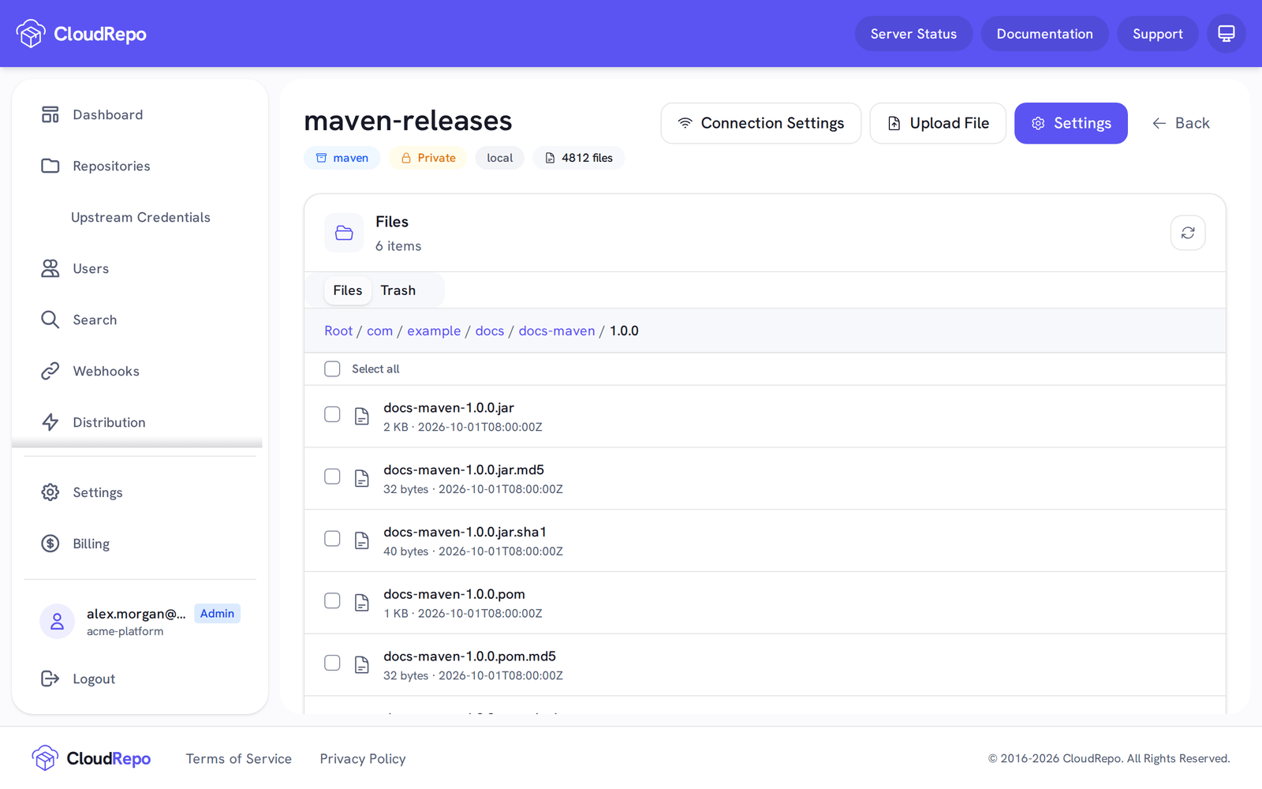Click the sidebar Settings gear icon
This screenshot has height=789, width=1262.
click(x=50, y=492)
